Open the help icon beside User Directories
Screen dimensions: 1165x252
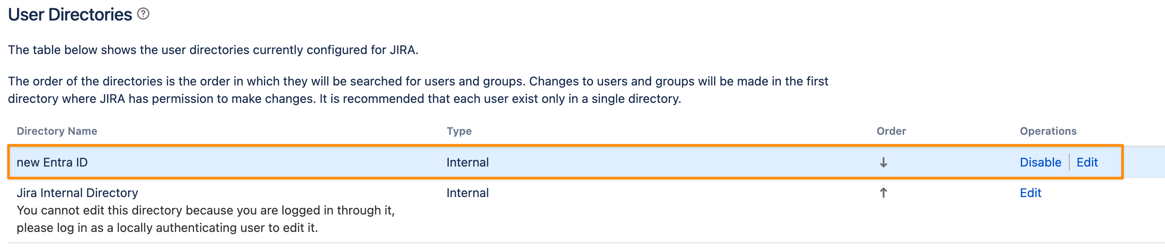point(143,14)
